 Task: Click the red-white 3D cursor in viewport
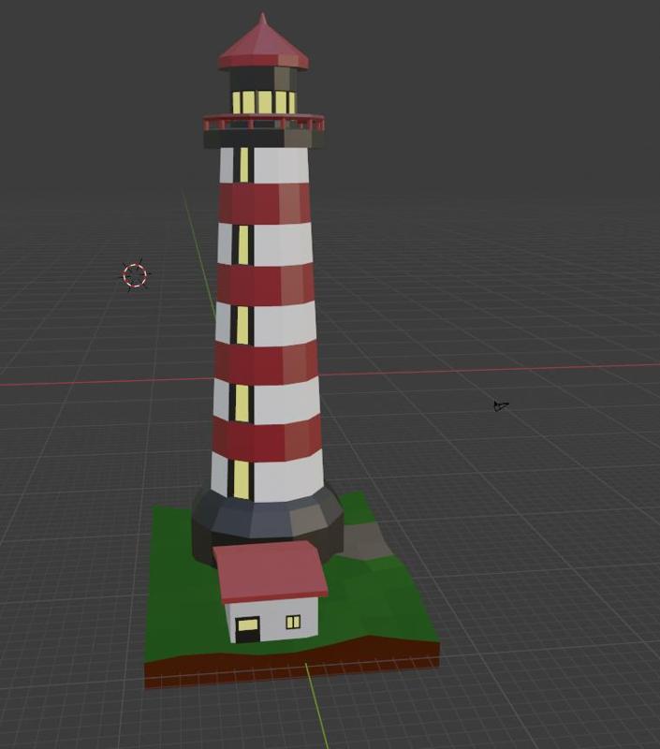(135, 275)
